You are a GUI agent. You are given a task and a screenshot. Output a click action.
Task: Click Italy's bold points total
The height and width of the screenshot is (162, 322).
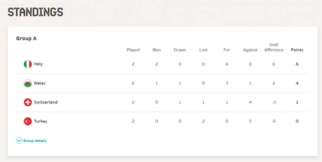[297, 64]
